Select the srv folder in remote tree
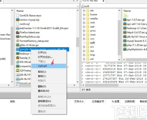This screenshot has height=120, width=147. tap(92, 47)
